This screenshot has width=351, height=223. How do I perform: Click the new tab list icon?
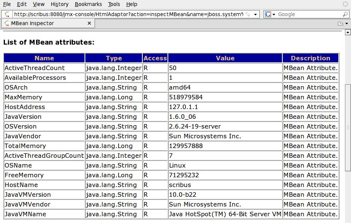coord(340,24)
